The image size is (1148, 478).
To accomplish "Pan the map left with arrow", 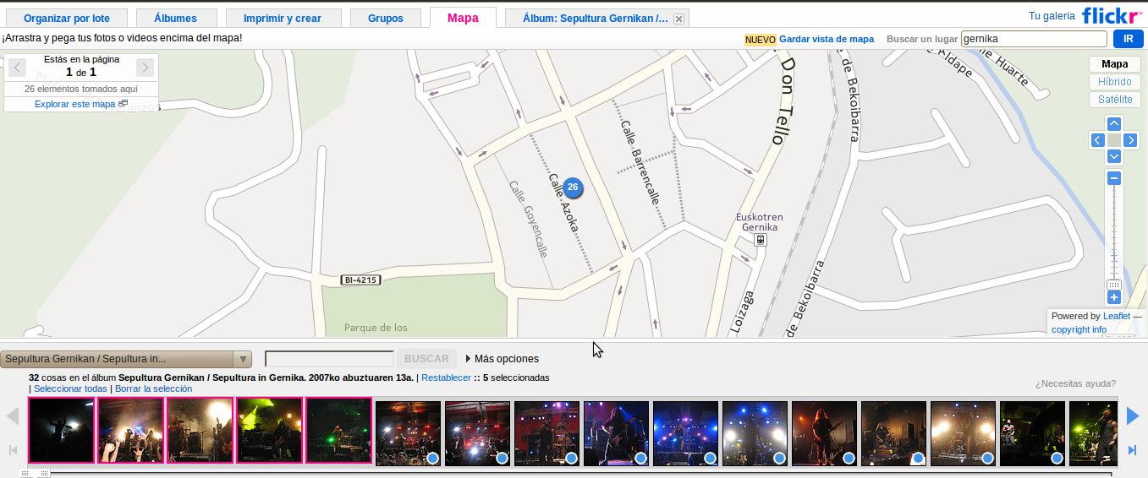I will [1098, 140].
